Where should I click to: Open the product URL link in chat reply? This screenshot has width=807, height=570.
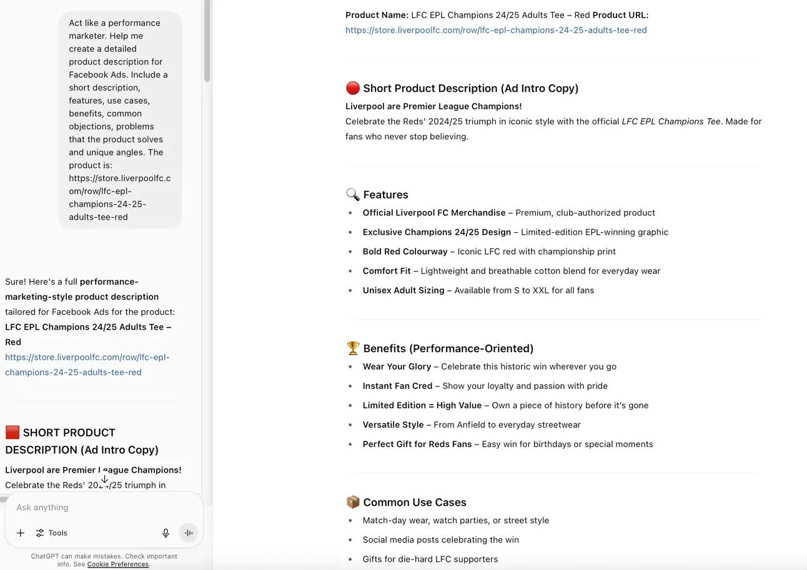pyautogui.click(x=87, y=365)
